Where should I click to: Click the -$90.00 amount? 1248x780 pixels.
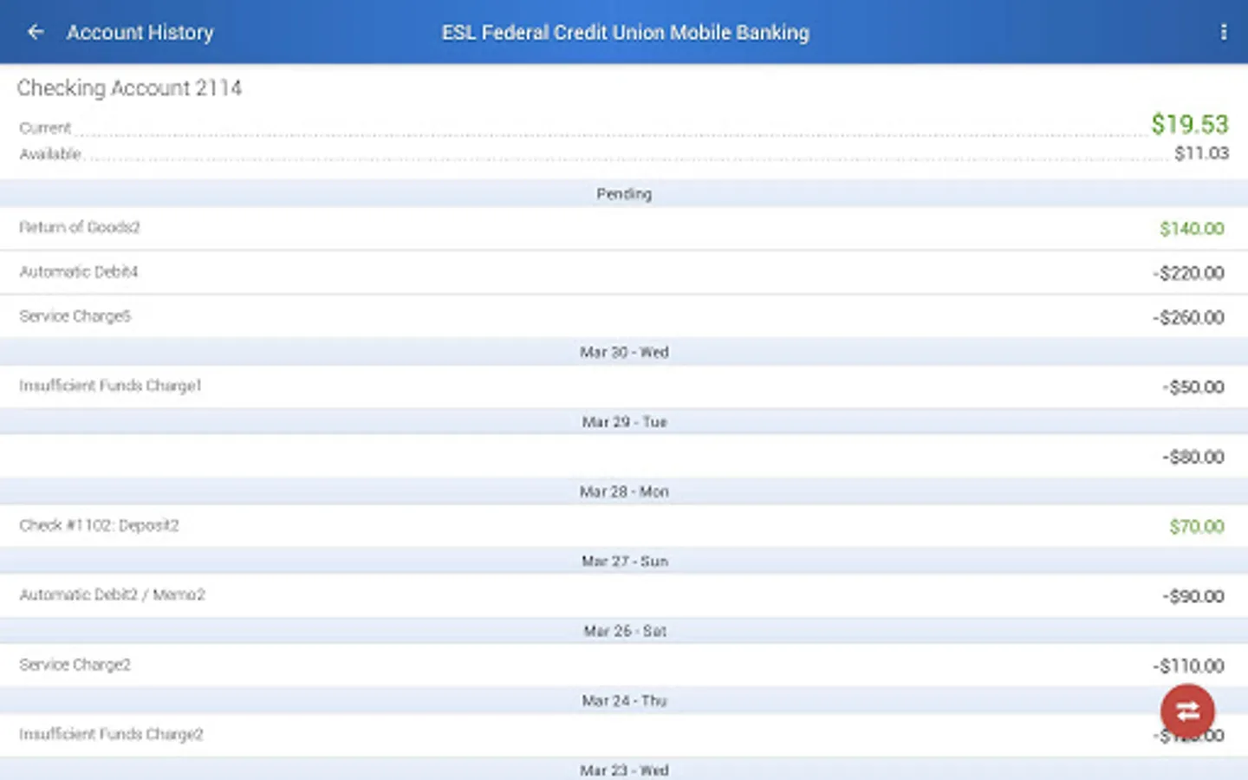[x=1193, y=596]
